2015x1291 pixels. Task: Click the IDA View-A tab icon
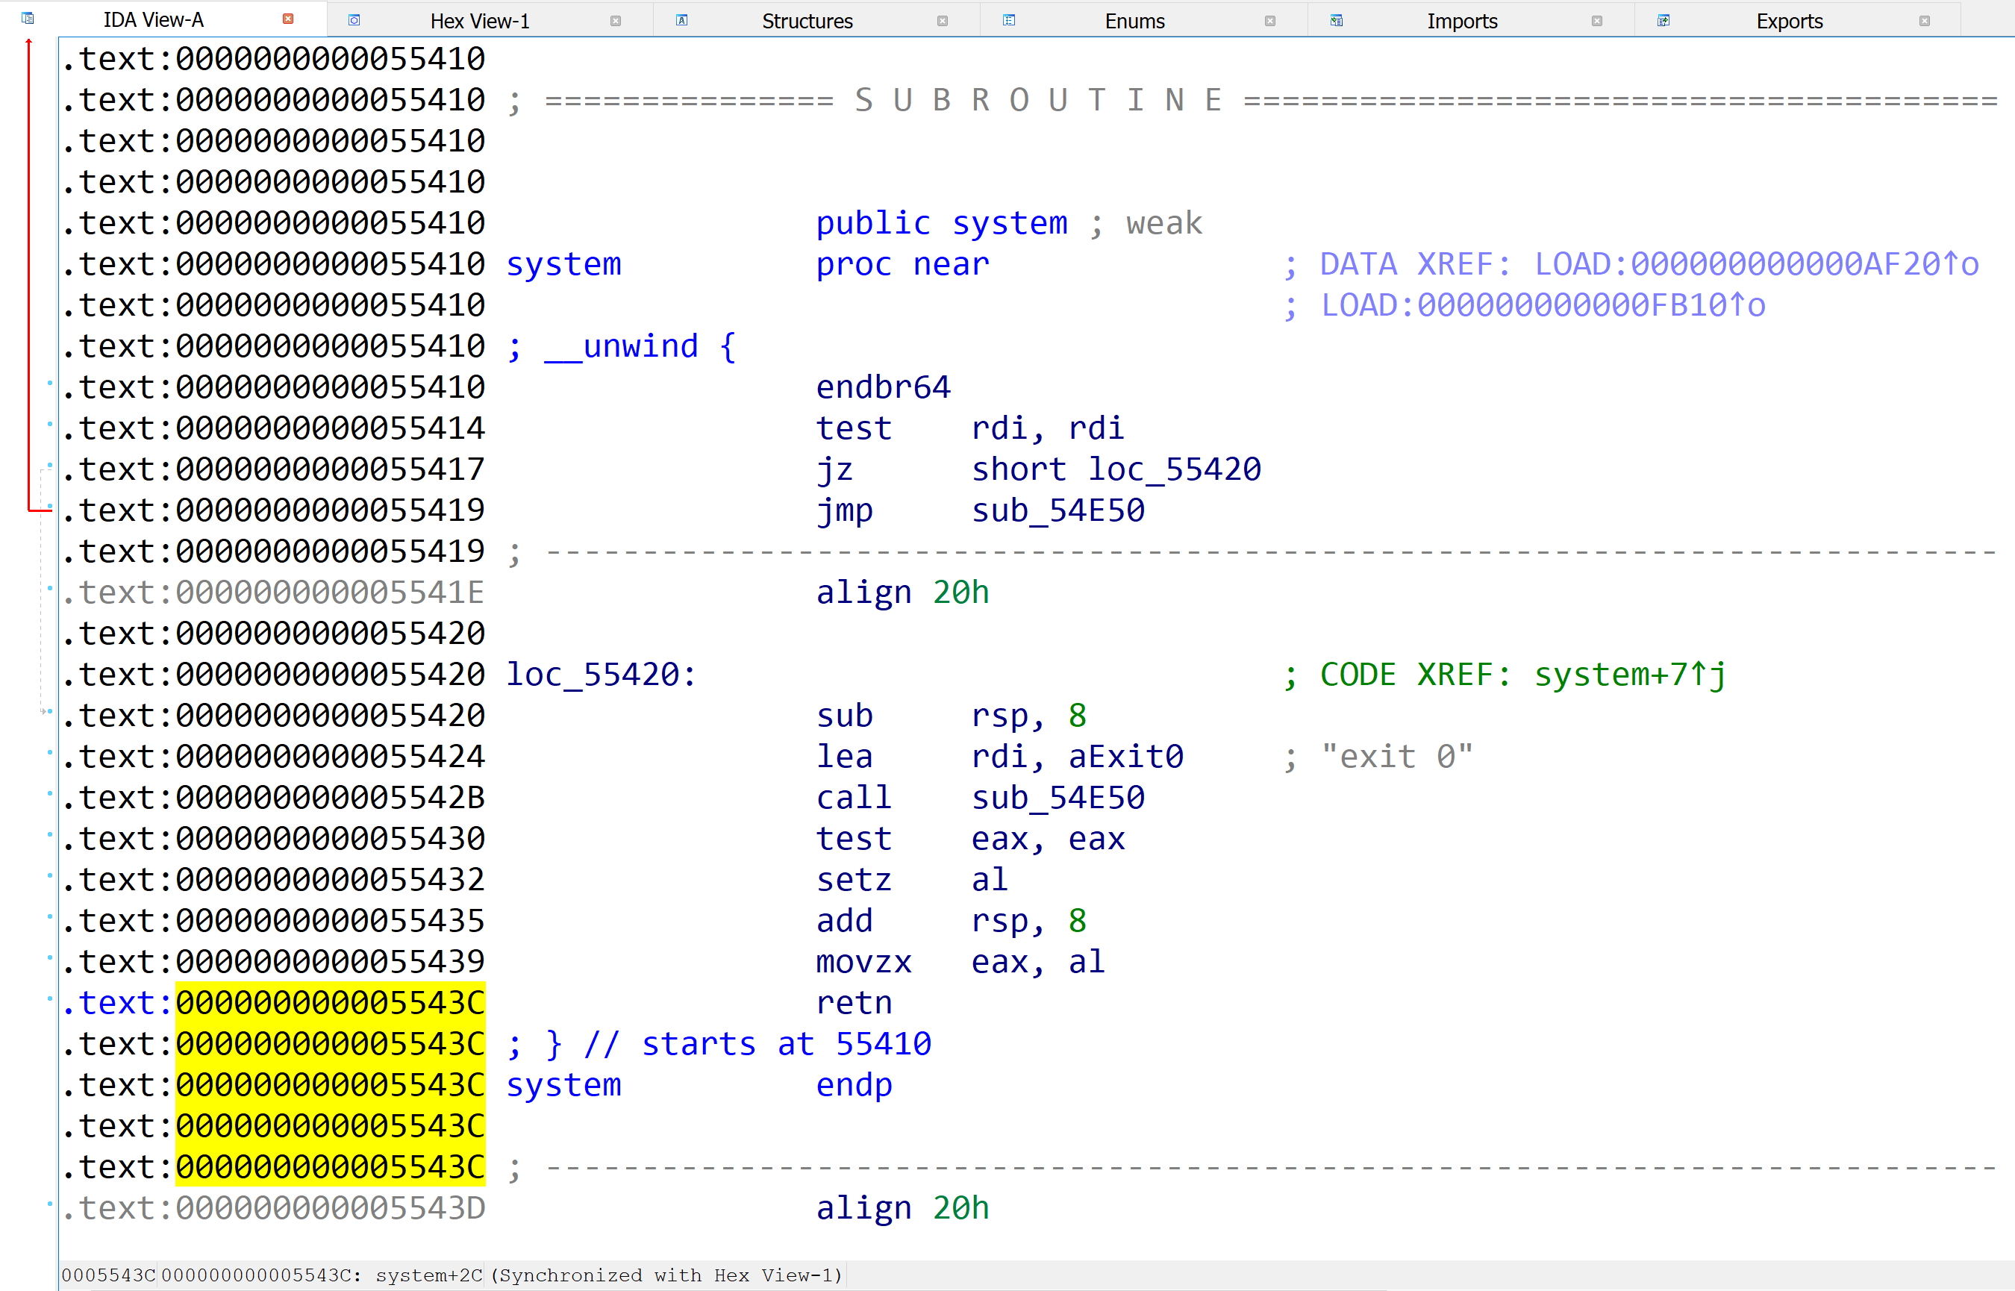[x=26, y=18]
